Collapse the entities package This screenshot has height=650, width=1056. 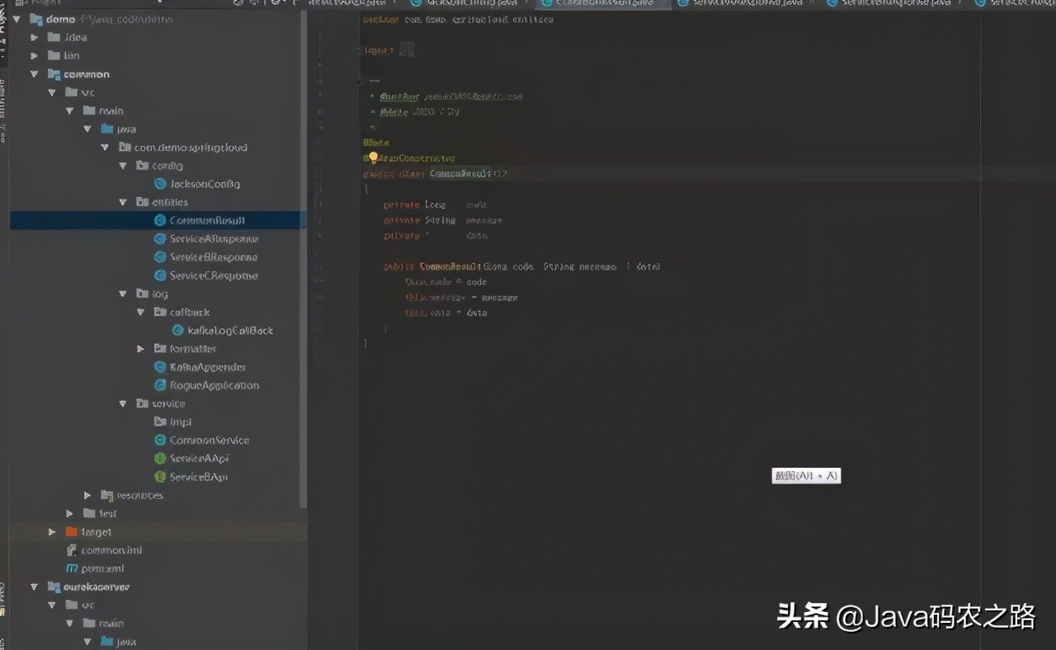[x=123, y=202]
